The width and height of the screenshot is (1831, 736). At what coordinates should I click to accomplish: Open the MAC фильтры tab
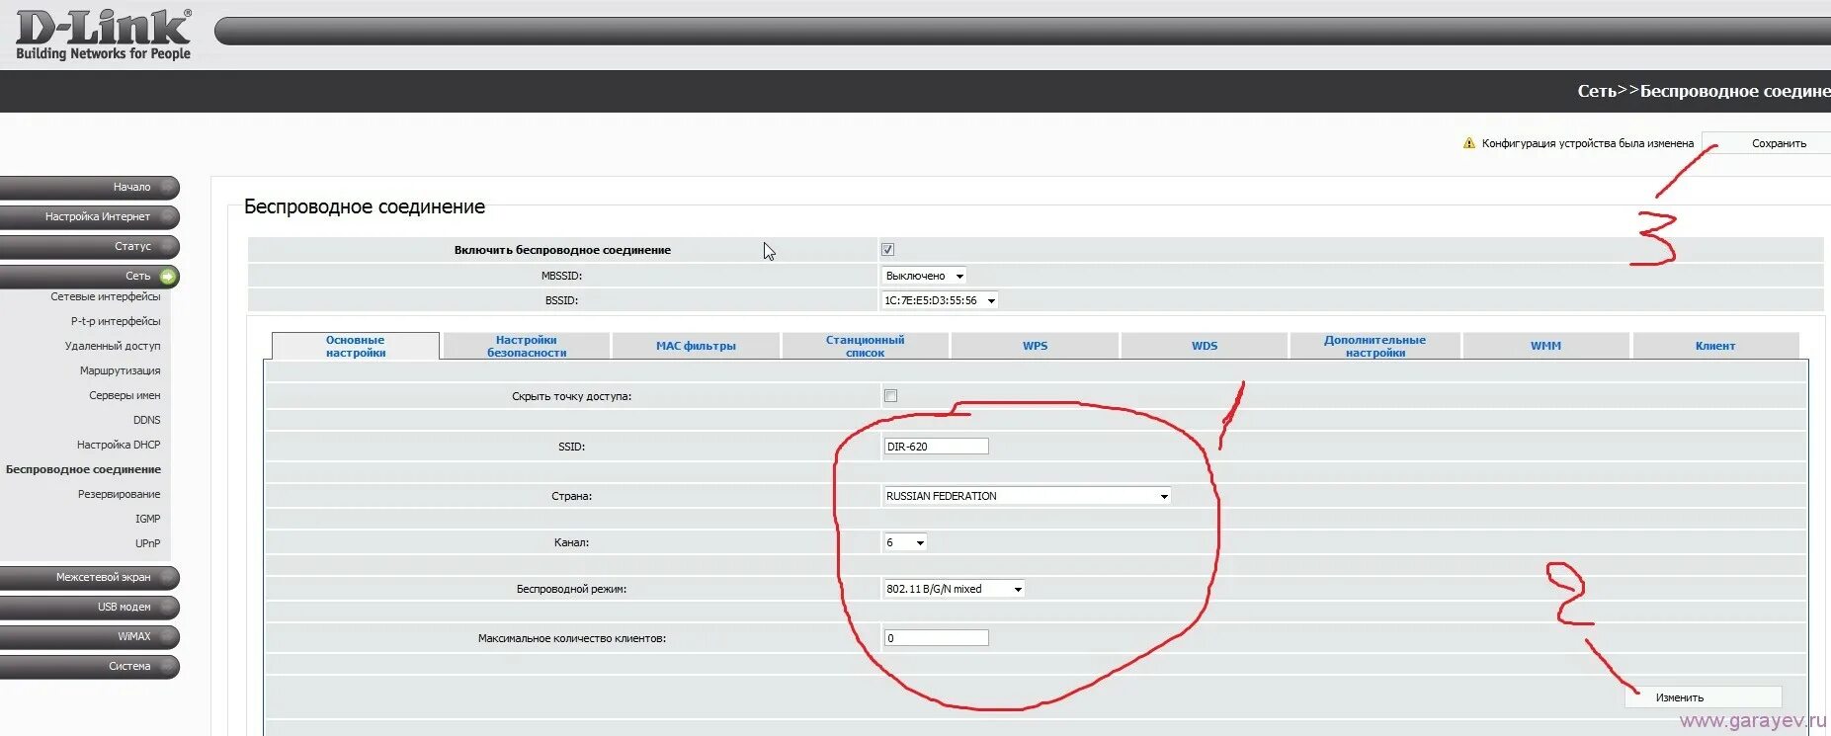click(x=696, y=346)
